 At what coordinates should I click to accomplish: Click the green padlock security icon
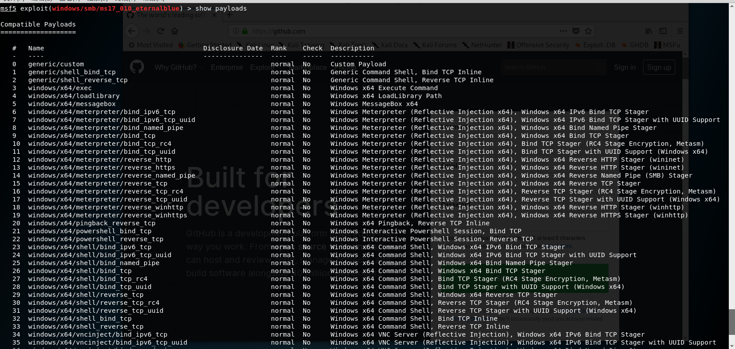click(x=245, y=31)
